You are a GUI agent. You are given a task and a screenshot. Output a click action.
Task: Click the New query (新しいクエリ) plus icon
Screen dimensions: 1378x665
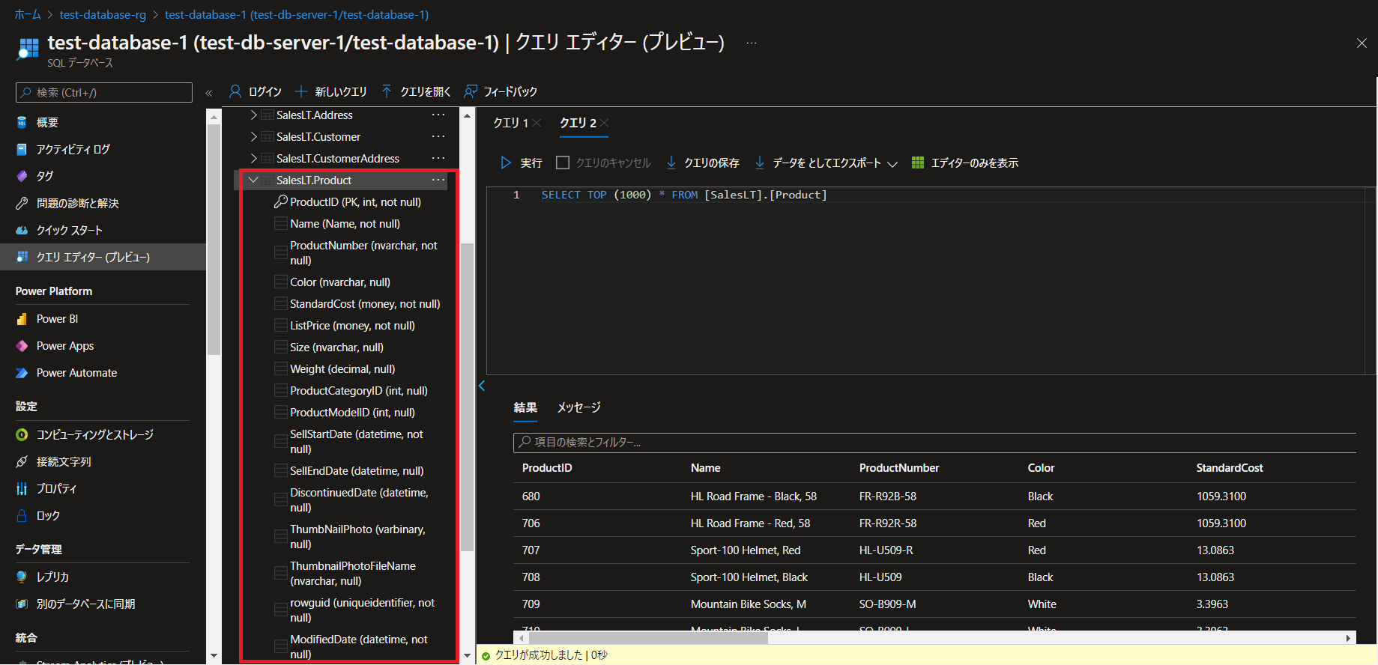(x=301, y=91)
